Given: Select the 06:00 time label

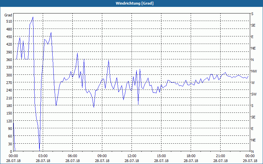Looking at the screenshot, I should (x=72, y=156).
